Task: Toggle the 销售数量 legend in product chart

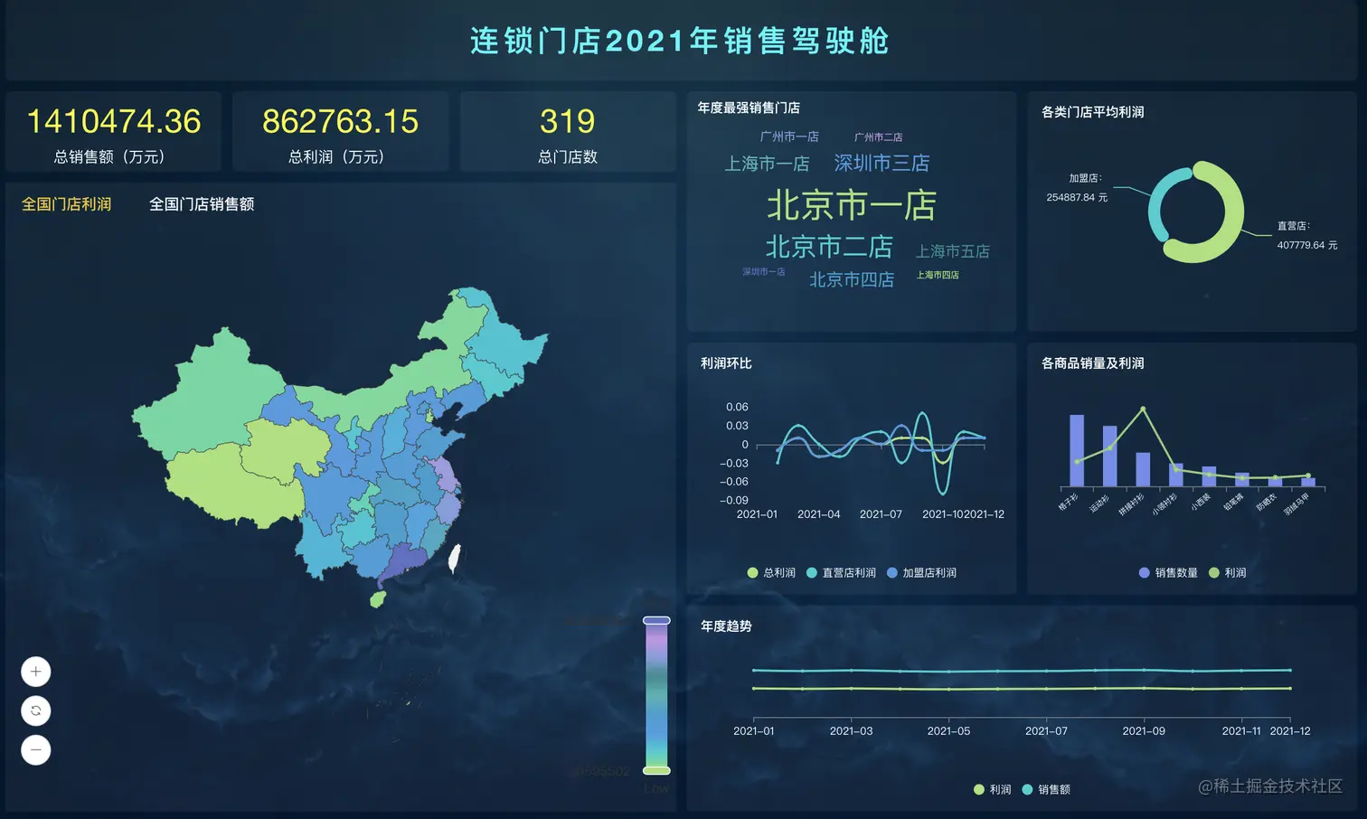Action: point(1168,572)
